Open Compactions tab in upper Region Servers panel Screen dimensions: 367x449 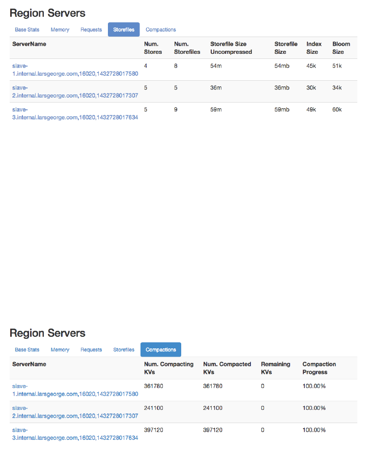(x=161, y=29)
